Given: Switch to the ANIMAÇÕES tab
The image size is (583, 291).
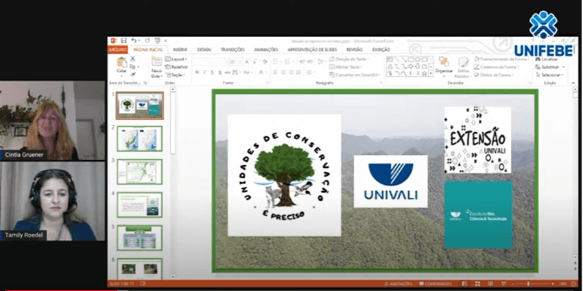Looking at the screenshot, I should (x=266, y=49).
